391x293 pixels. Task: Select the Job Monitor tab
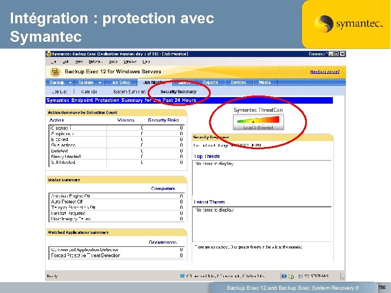pos(154,82)
